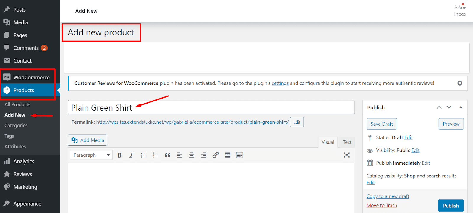Open plugin settings link in notice

point(280,83)
